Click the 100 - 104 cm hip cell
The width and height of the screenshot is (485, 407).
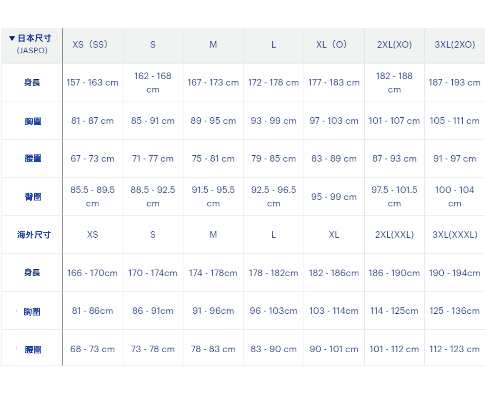[x=454, y=196]
